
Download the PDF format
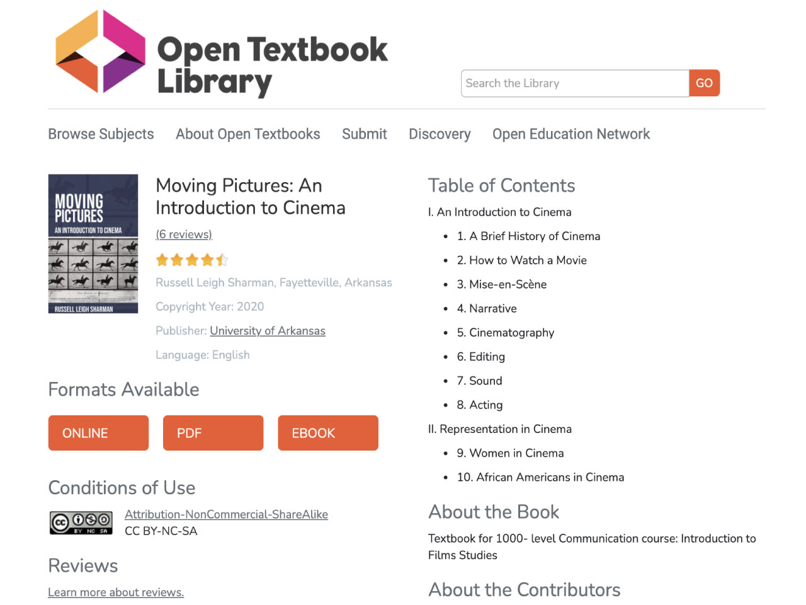click(x=213, y=433)
